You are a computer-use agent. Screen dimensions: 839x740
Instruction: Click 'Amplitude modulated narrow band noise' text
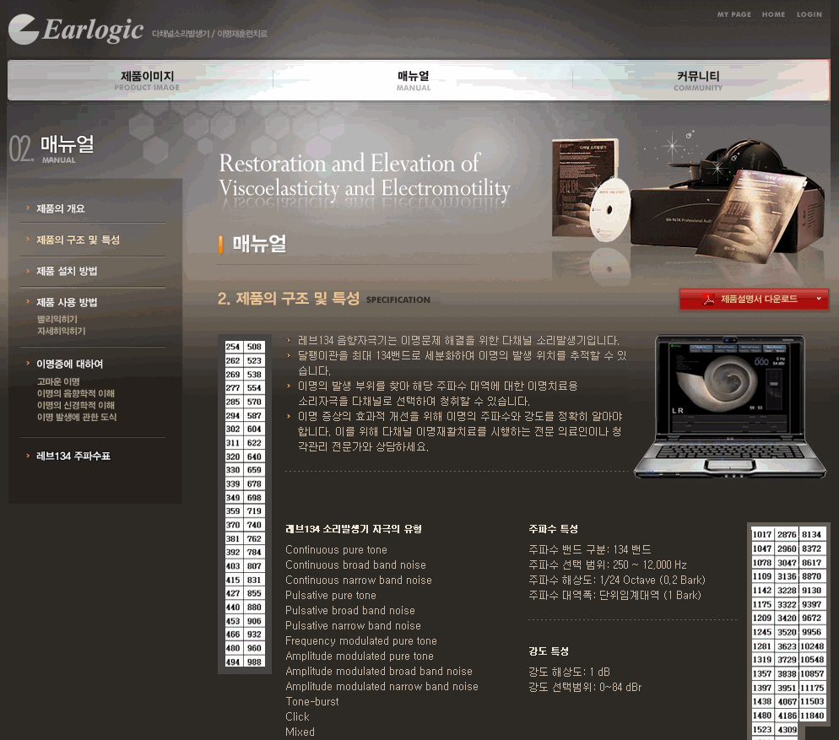[382, 687]
